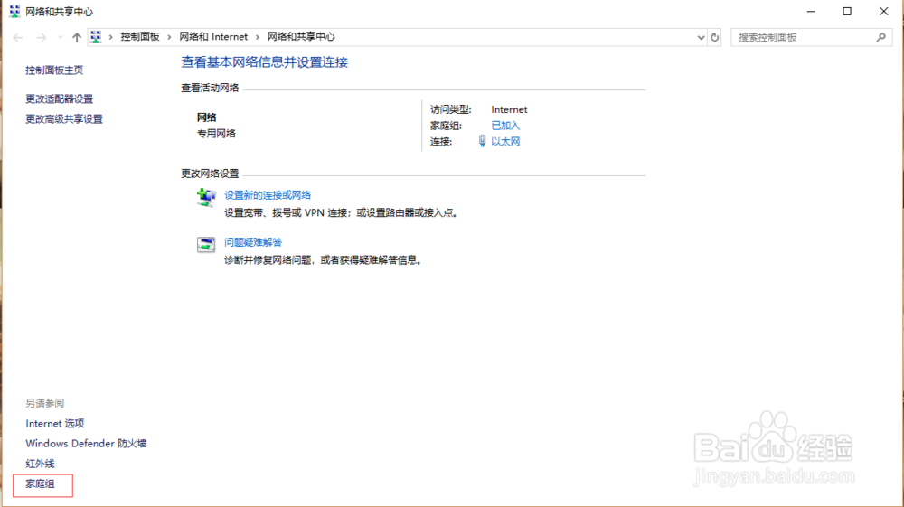Image resolution: width=904 pixels, height=507 pixels.
Task: Click the control panel icon in address bar
Action: tap(96, 37)
